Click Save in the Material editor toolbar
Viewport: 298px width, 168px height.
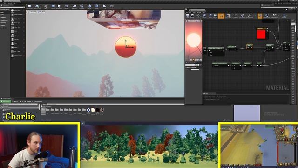tap(188, 16)
